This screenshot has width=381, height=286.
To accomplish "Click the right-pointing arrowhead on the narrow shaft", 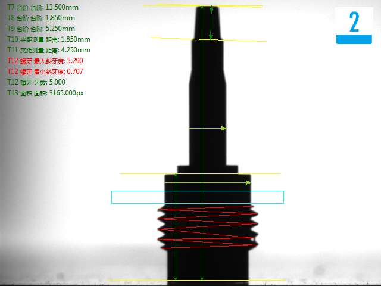I will (224, 128).
